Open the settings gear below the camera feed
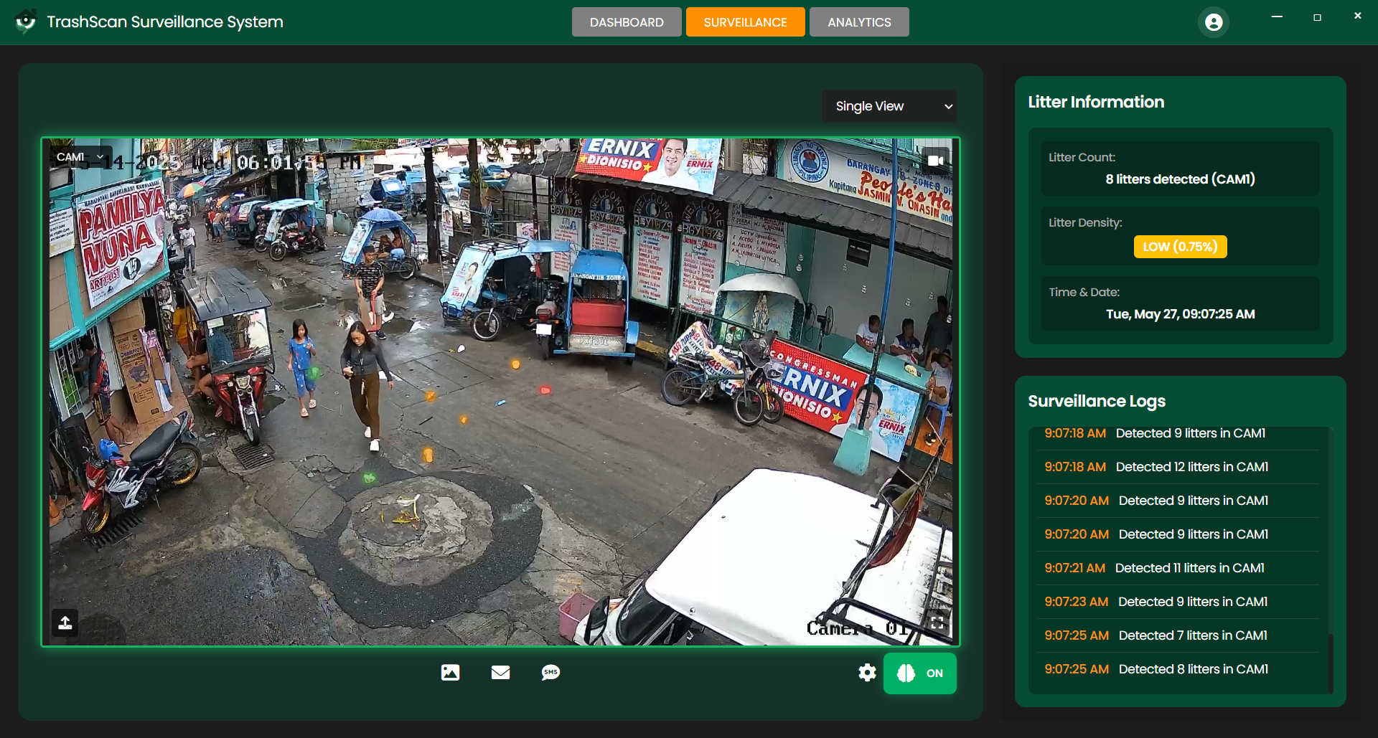The image size is (1378, 738). 866,673
